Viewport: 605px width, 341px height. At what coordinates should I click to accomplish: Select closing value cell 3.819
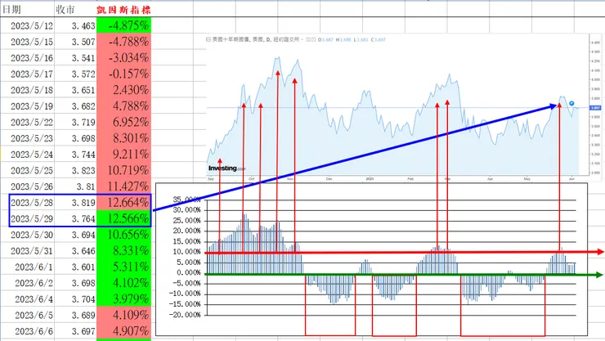click(75, 203)
